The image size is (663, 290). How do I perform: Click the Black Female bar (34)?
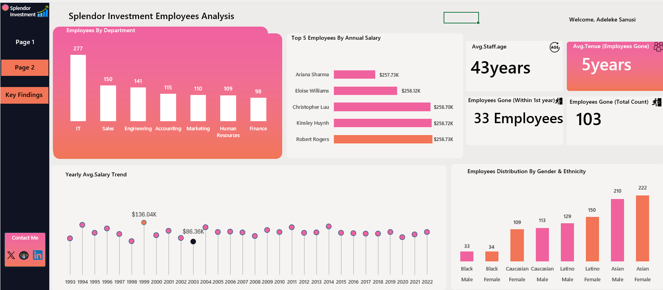point(492,256)
